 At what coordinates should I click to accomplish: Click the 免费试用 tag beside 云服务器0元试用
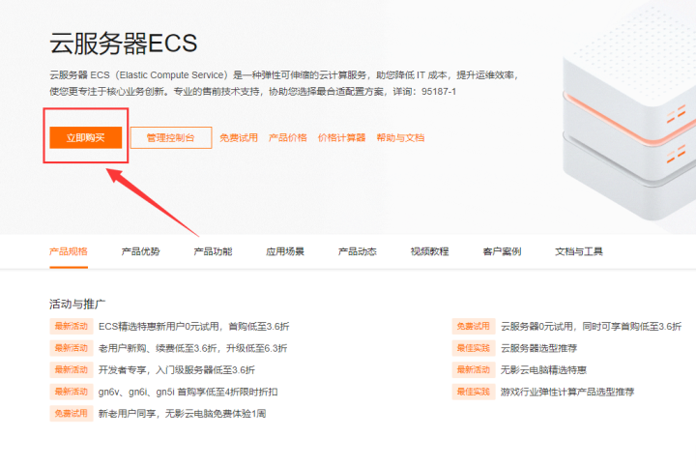click(474, 326)
